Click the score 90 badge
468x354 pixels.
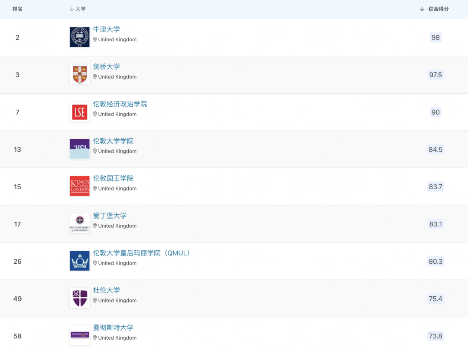click(x=435, y=112)
